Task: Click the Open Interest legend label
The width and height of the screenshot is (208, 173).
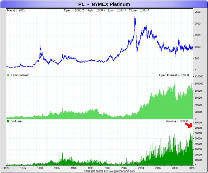Action: coord(20,75)
